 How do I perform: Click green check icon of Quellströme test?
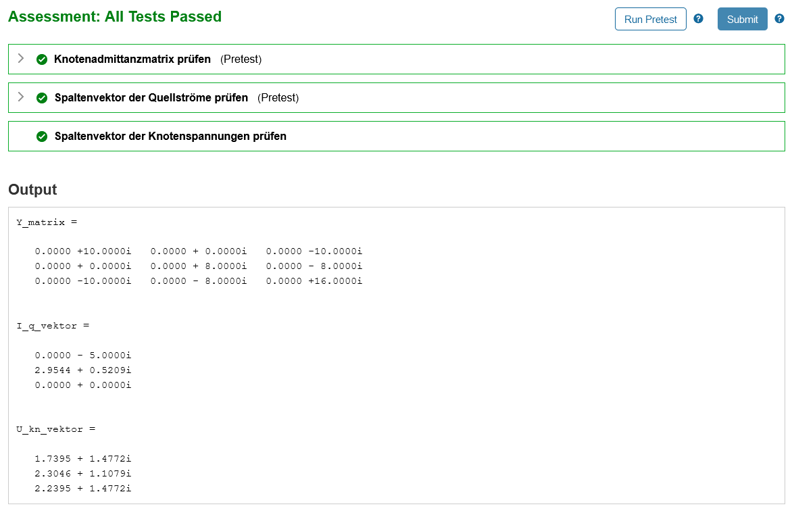coord(42,97)
